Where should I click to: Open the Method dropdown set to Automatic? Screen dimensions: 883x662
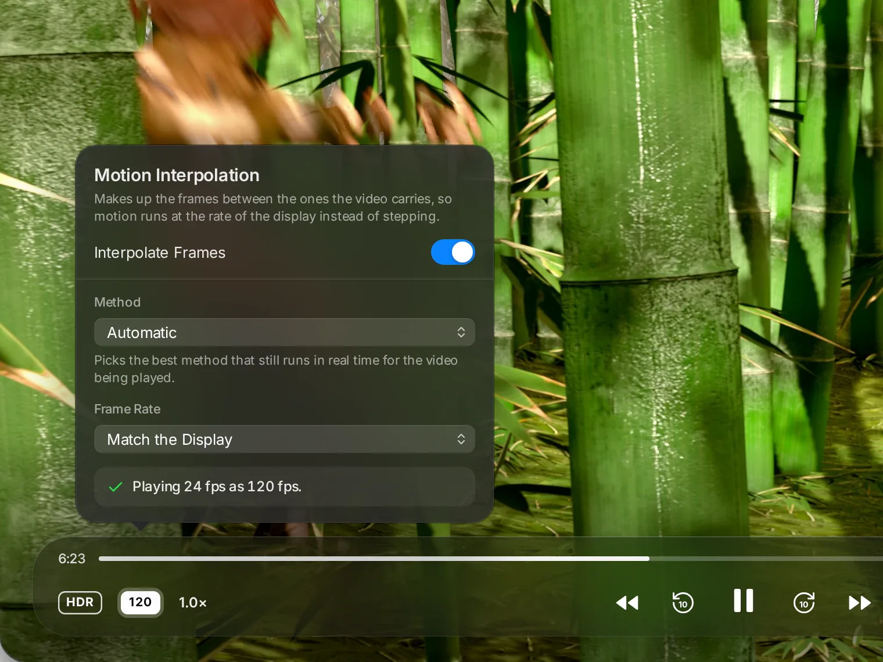tap(285, 332)
